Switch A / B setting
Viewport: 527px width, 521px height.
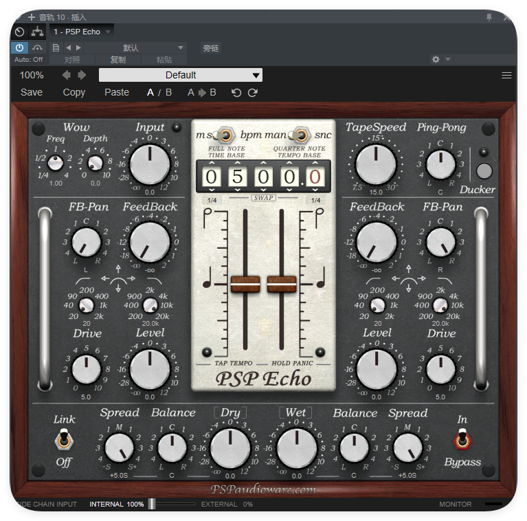(159, 92)
